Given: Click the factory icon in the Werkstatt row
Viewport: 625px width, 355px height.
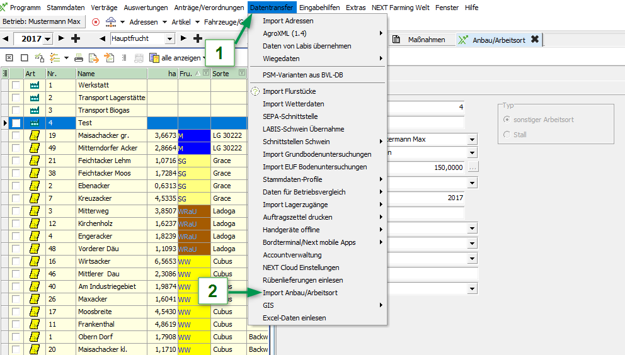Looking at the screenshot, I should pos(35,85).
